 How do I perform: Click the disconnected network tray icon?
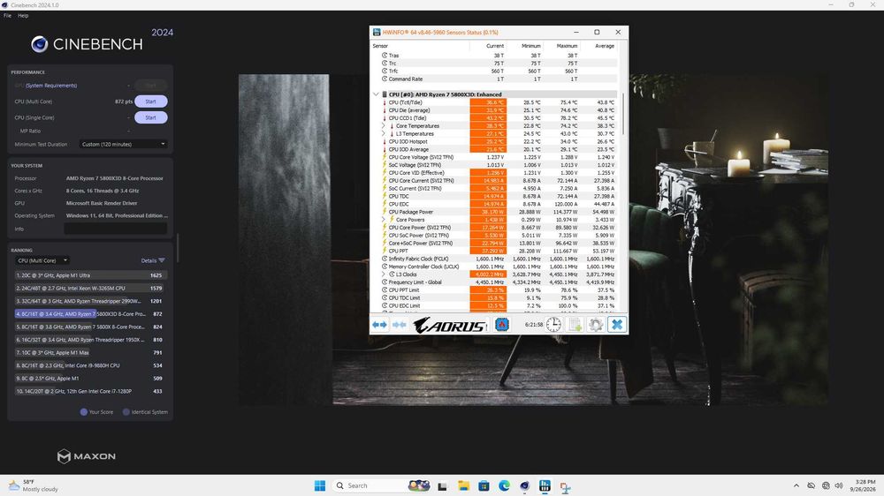pyautogui.click(x=811, y=485)
